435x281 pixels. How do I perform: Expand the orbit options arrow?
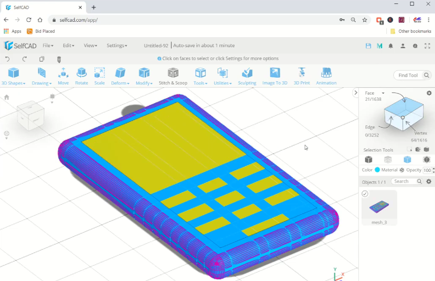(x=7, y=138)
